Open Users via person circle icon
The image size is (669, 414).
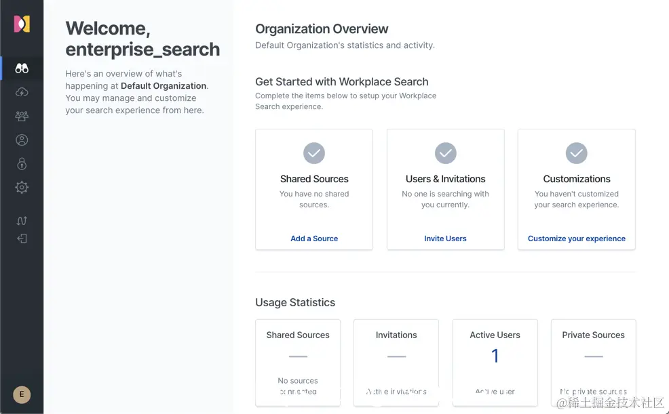22,140
